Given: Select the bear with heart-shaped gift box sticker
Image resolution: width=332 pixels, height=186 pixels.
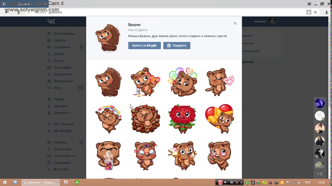Looking at the screenshot, I should pyautogui.click(x=219, y=119).
